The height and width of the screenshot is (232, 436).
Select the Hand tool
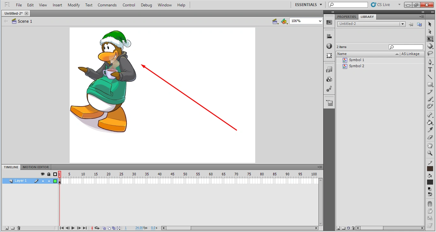[430, 146]
